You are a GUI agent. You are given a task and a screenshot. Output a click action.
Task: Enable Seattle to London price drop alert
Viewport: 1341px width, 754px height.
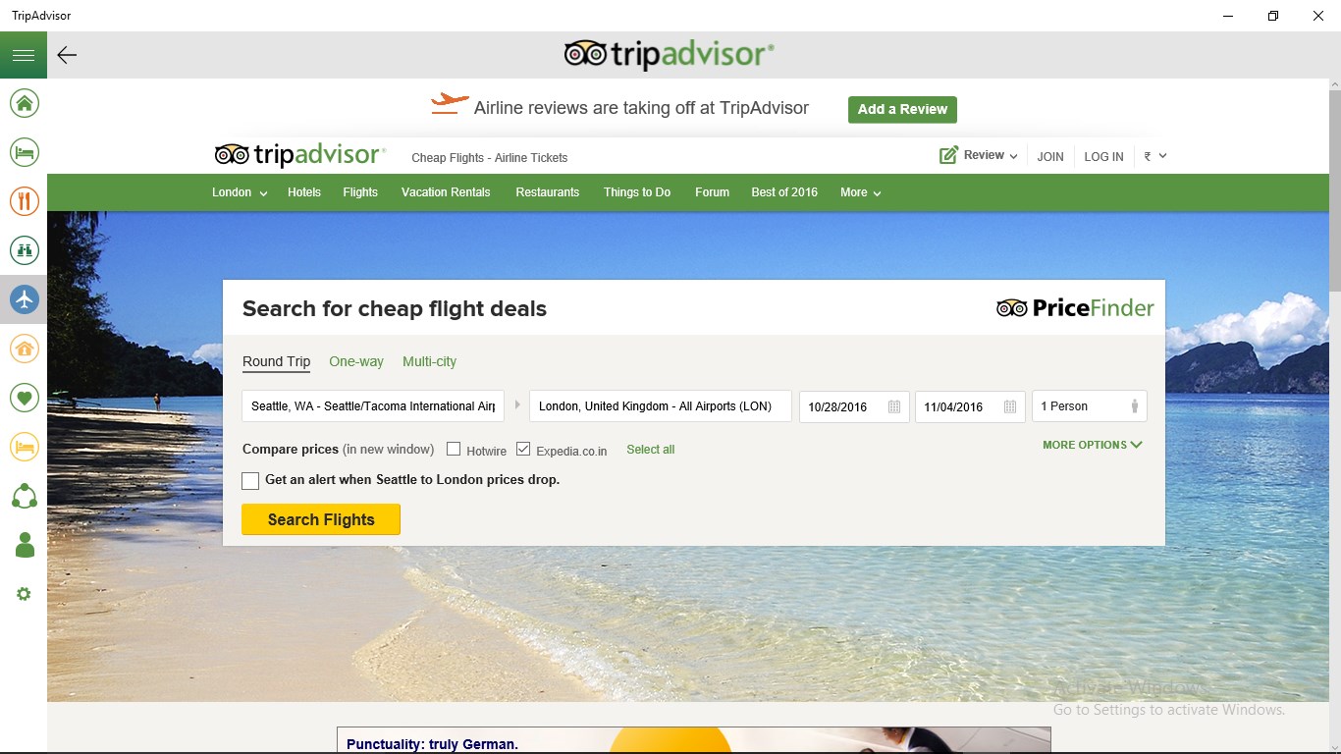tap(250, 480)
